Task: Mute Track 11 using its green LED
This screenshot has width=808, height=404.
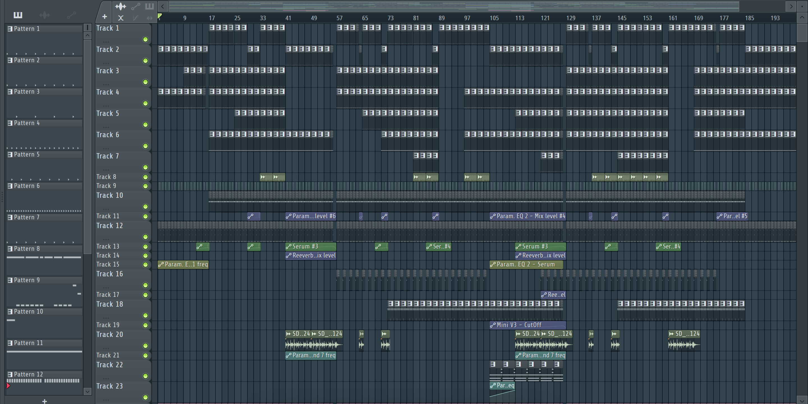Action: [x=145, y=216]
